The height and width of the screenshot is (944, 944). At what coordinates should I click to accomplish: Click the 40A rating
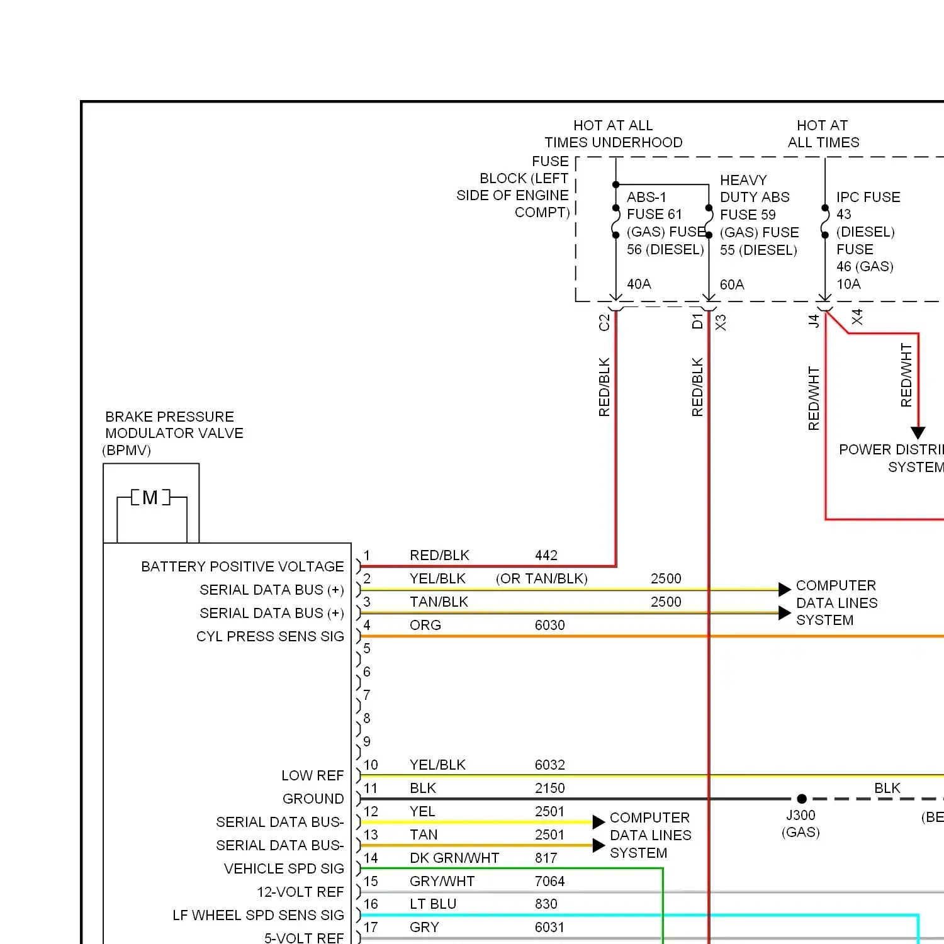pyautogui.click(x=639, y=284)
